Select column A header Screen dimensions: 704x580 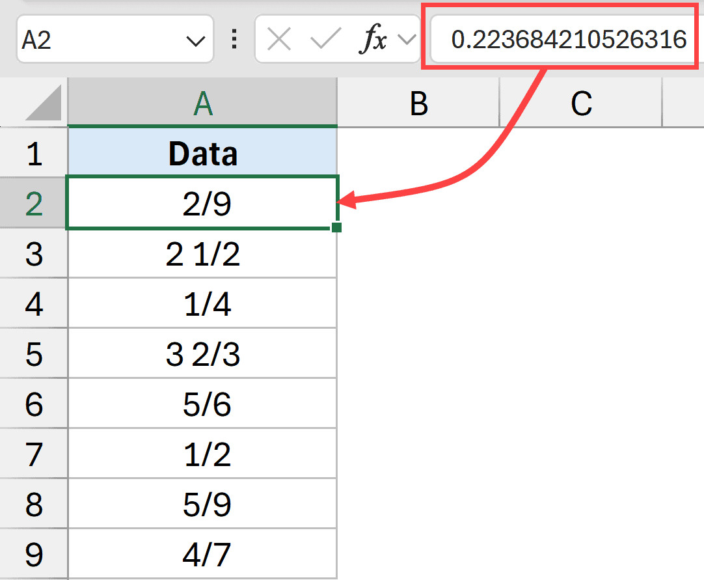click(202, 103)
